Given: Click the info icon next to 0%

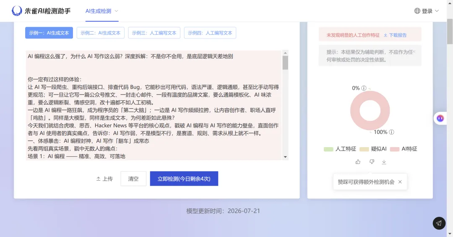Looking at the screenshot, I should [364, 88].
